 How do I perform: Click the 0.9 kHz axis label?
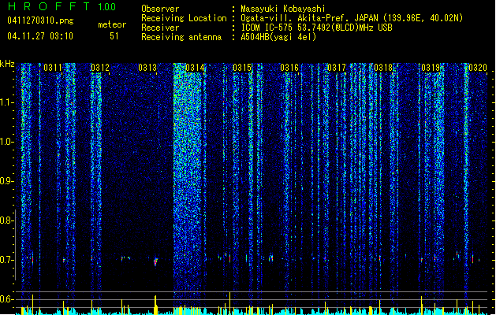pyautogui.click(x=7, y=181)
